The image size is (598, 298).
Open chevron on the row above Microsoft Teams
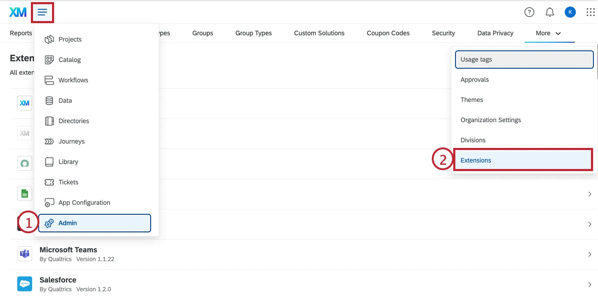tap(590, 224)
